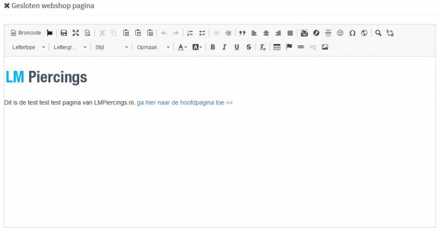440x228 pixels.
Task: Open the find magnifier tool
Action: point(378,33)
